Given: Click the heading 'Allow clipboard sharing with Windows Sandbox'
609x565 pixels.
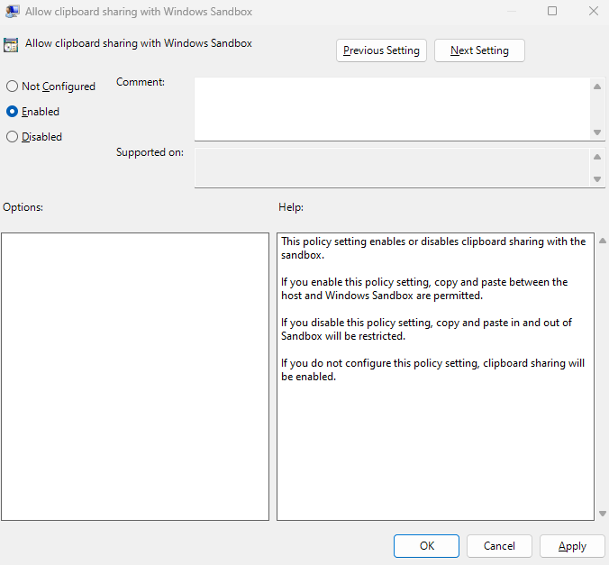Looking at the screenshot, I should tap(139, 43).
